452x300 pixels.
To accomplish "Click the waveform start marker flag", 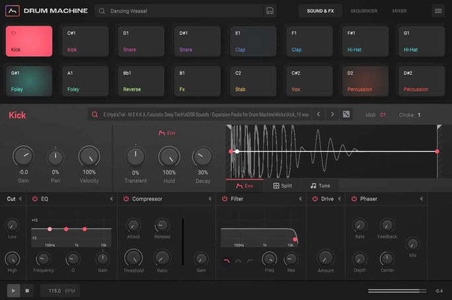I will [229, 127].
